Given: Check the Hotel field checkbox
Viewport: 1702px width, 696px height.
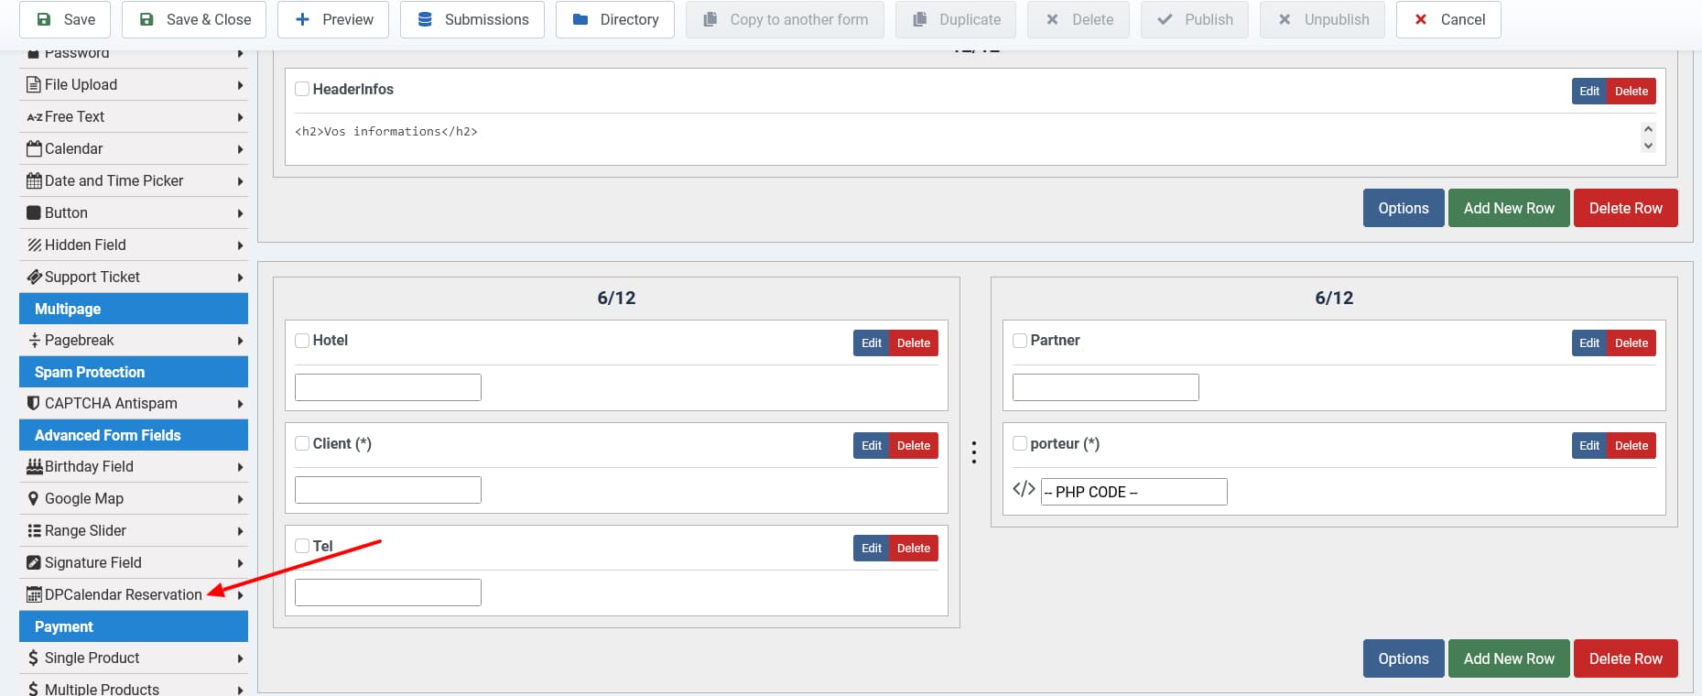Looking at the screenshot, I should click(302, 341).
